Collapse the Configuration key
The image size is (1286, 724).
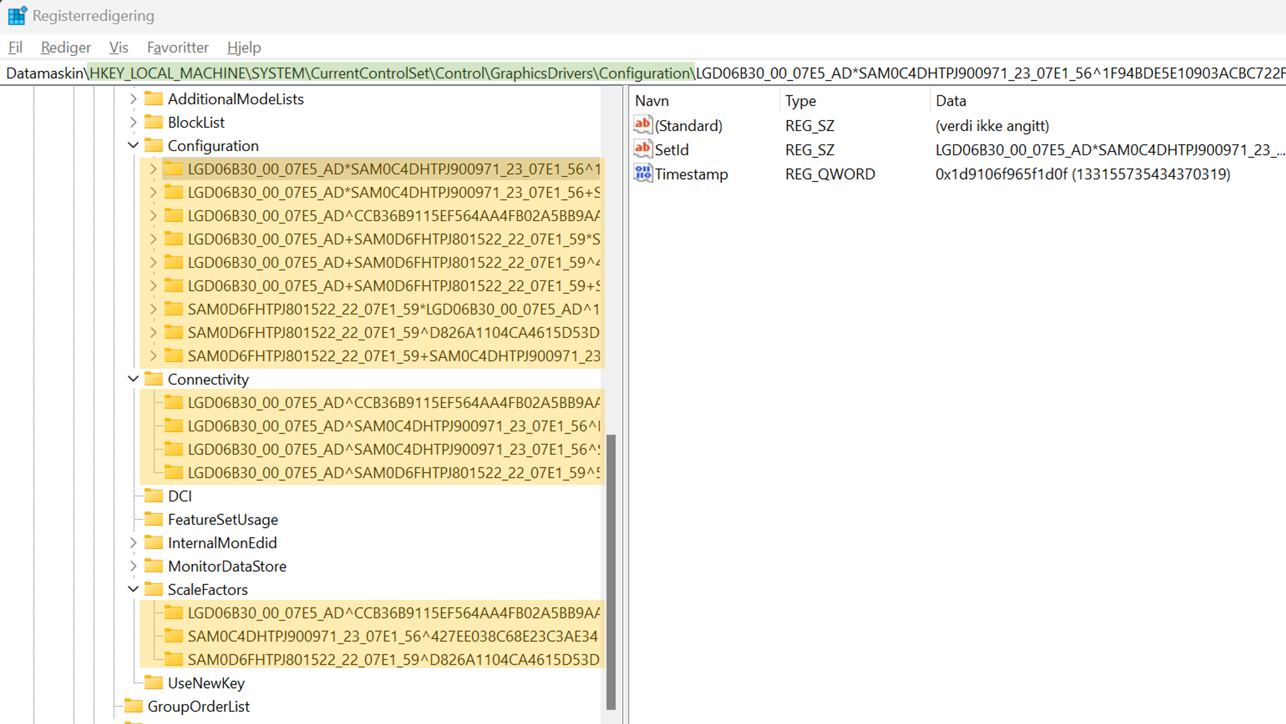(133, 146)
